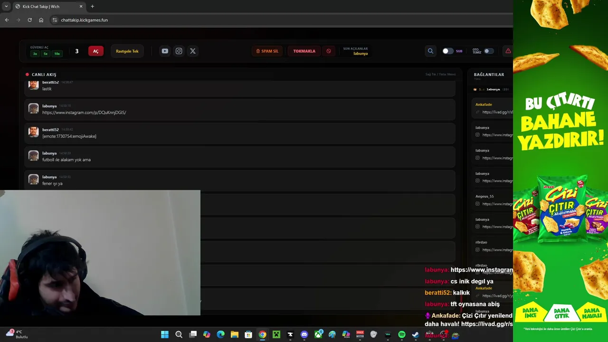Viewport: 608px width, 342px height.
Task: Select the 'Kick Chat Takip' browser tab
Action: tap(48, 6)
